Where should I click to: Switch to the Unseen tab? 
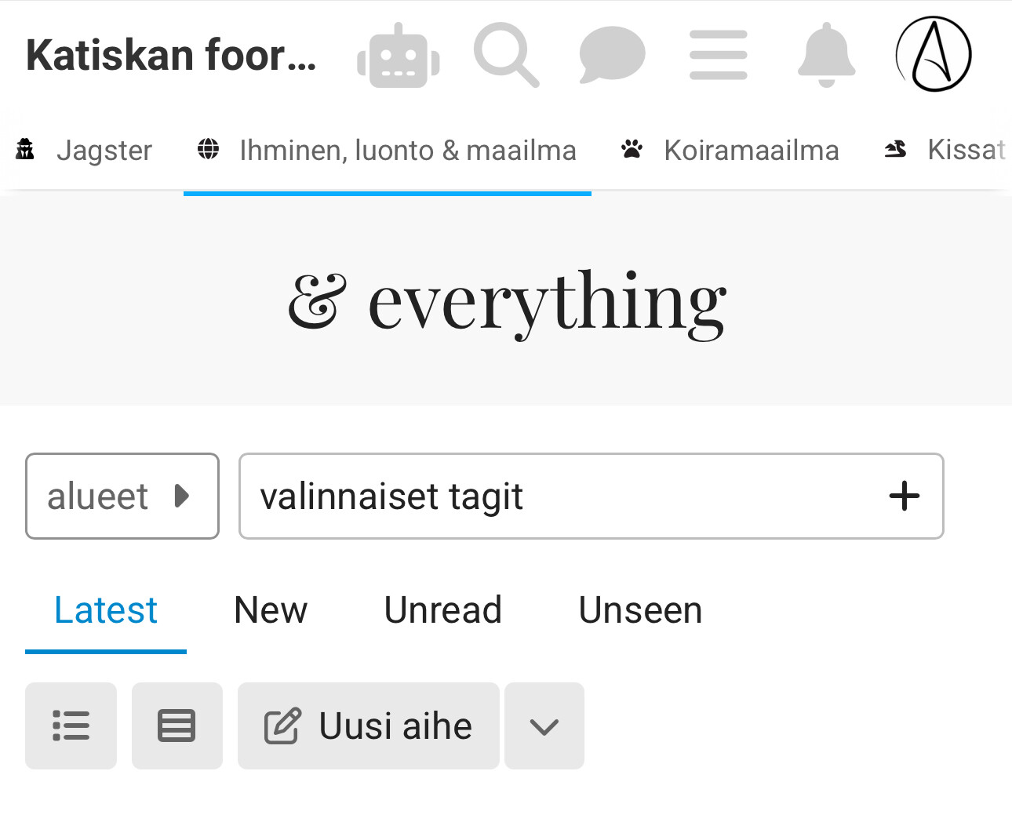[x=640, y=610]
